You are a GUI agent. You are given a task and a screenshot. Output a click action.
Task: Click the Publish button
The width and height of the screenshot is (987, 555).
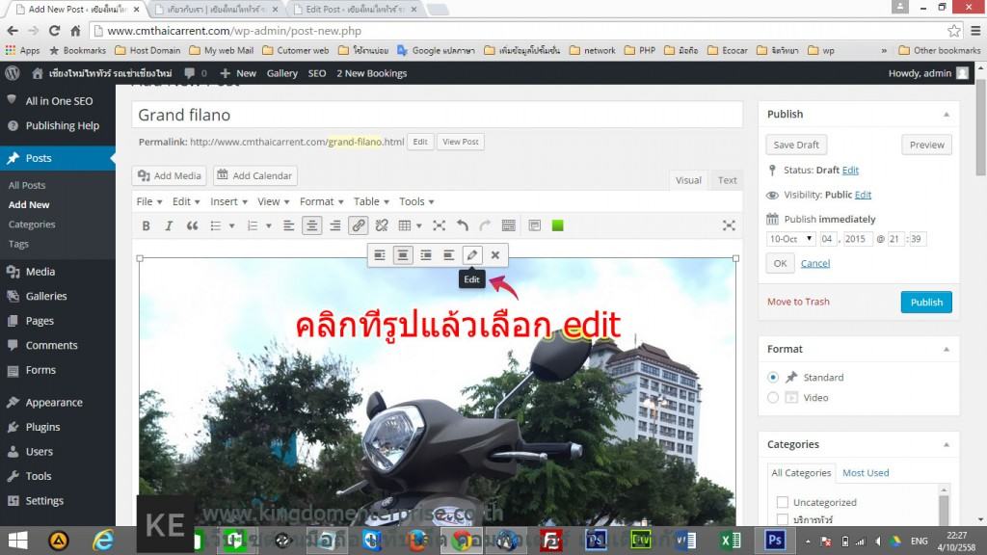point(925,302)
